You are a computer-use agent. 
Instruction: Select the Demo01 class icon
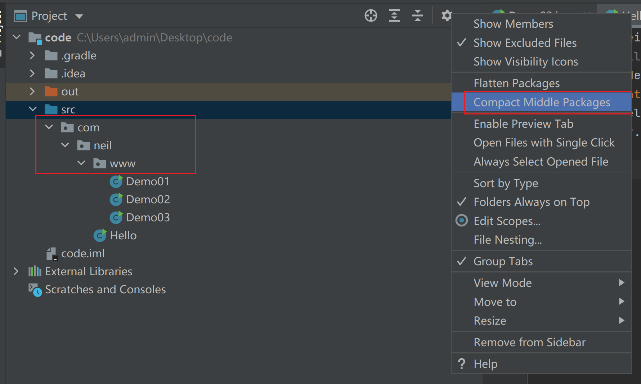[116, 181]
